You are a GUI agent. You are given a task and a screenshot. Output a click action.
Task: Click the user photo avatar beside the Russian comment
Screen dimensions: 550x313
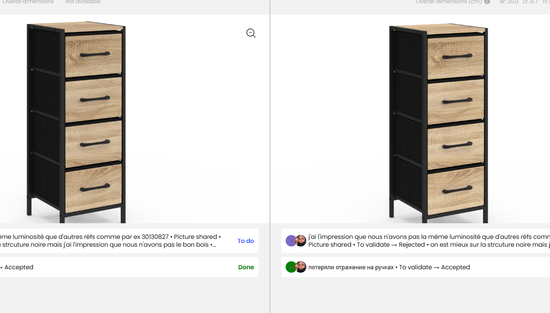coord(301,267)
